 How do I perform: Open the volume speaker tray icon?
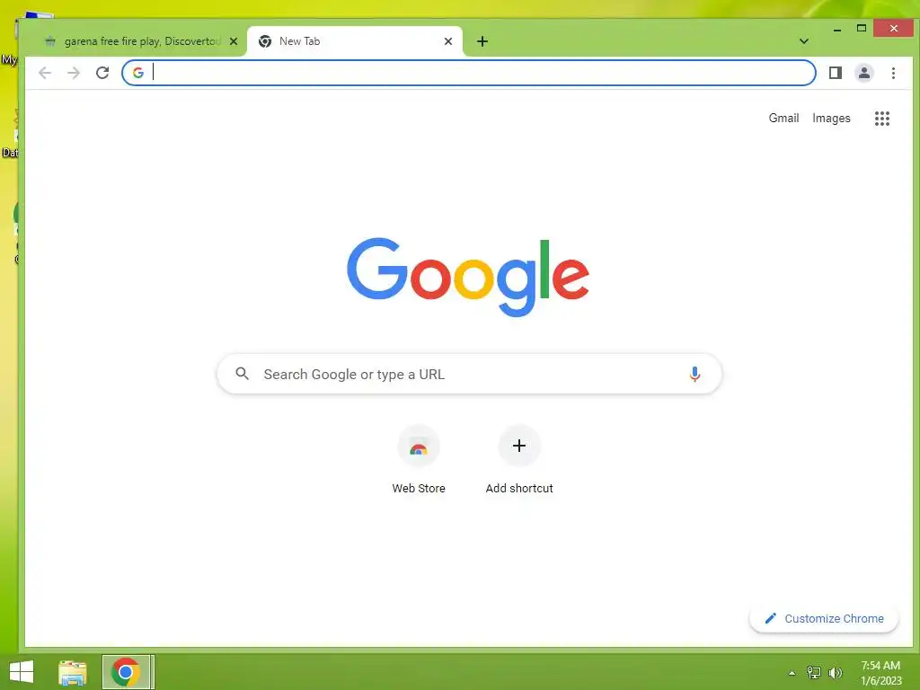835,672
